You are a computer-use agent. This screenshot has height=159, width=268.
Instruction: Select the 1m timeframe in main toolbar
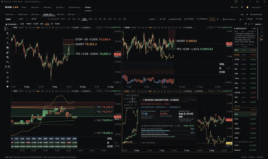[69, 19]
